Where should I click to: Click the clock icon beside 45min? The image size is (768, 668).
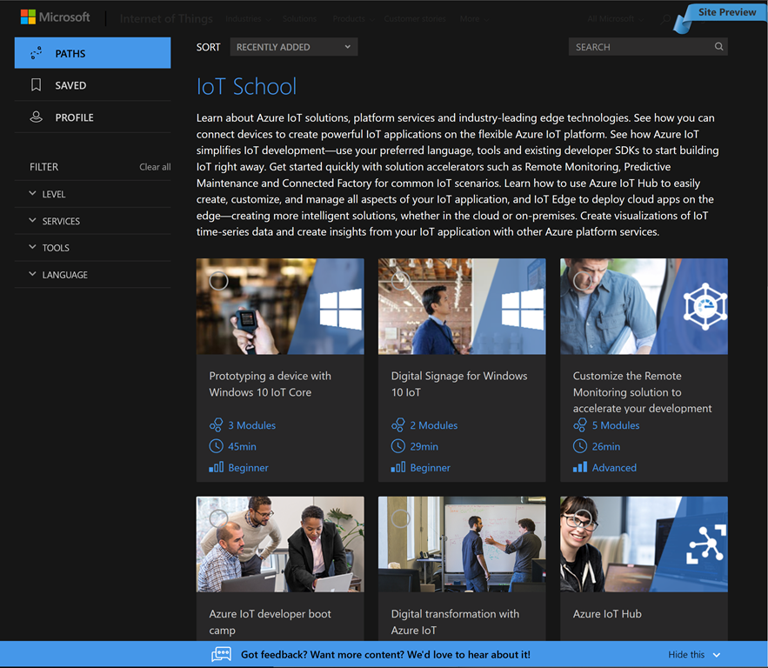217,446
